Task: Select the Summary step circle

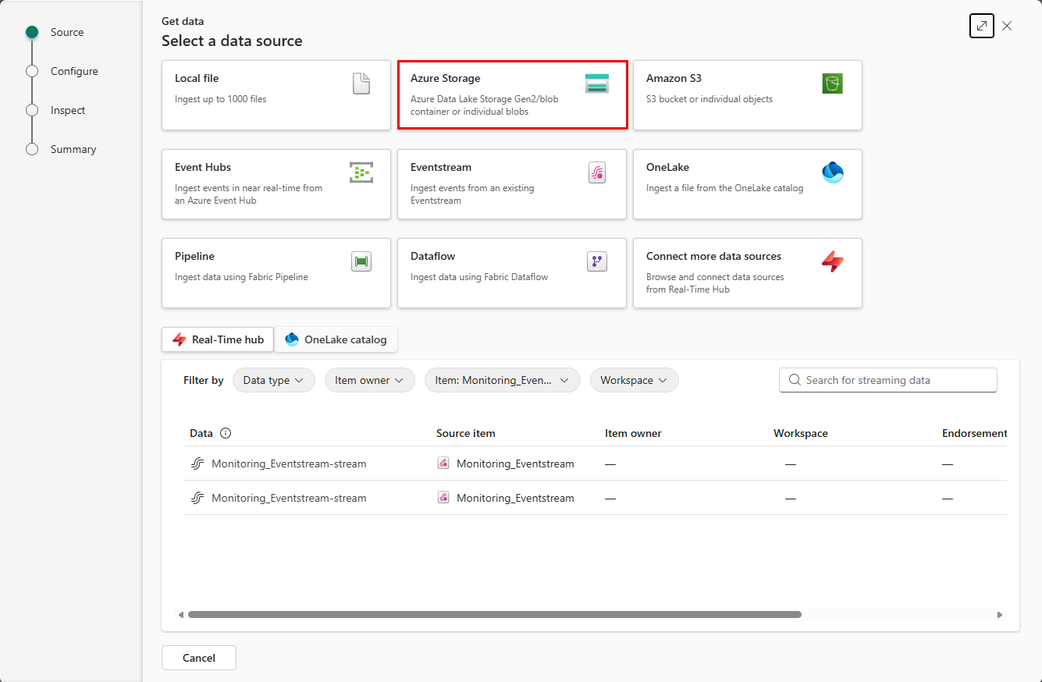Action: [32, 149]
